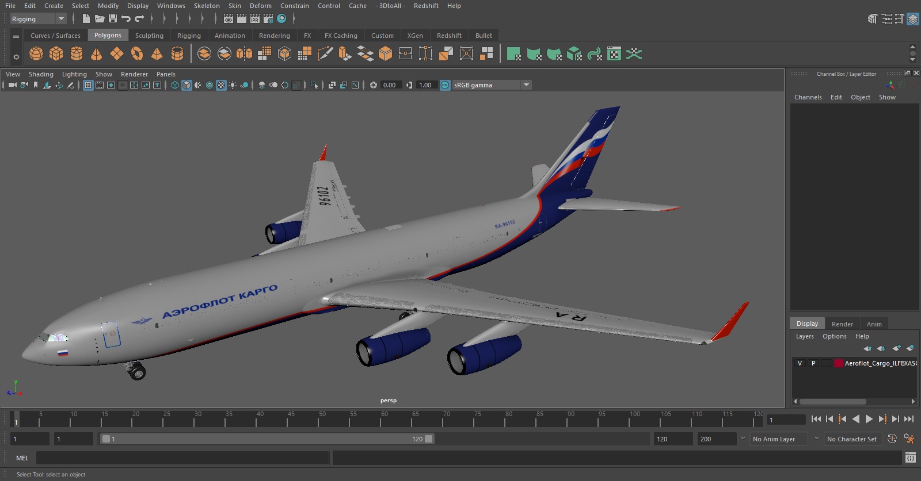Click the MEL command language label button
Viewport: 921px width, 481px height.
22,458
